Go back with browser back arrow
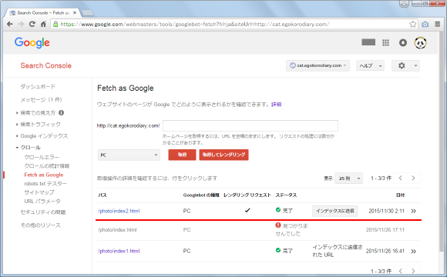 (x=10, y=24)
